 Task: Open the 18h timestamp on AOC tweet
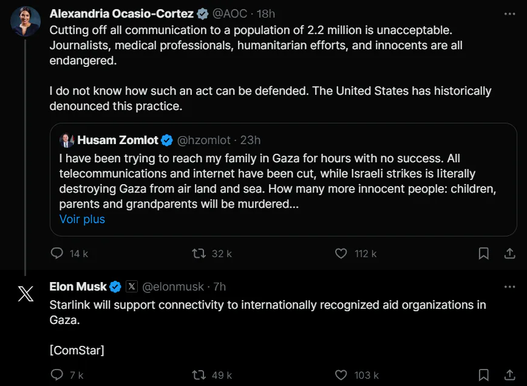pos(266,14)
